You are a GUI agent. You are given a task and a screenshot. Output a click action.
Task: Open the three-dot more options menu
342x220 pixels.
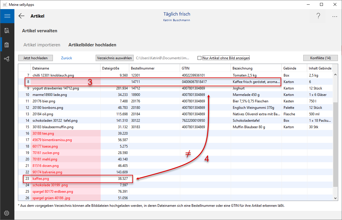point(335,16)
